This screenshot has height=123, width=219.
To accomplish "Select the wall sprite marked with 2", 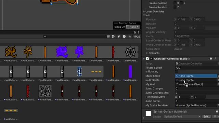I will click(x=28, y=71).
